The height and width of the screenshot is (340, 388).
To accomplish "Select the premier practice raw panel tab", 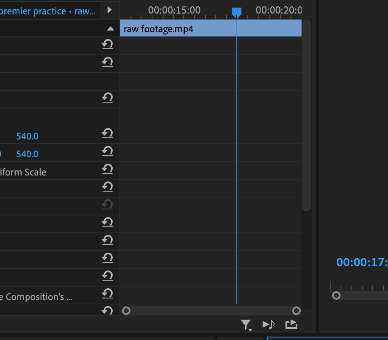I will tap(47, 10).
